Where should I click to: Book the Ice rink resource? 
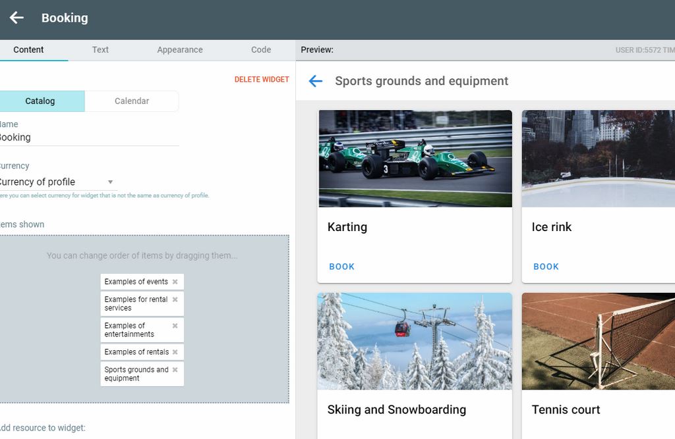(x=546, y=267)
